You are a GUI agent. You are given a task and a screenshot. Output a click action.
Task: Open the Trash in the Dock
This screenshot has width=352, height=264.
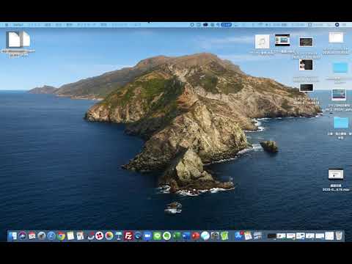339,236
